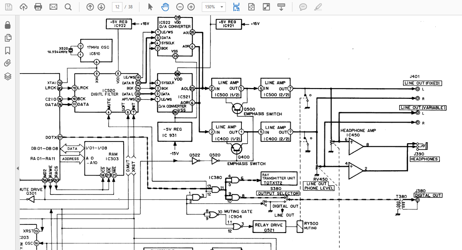Click the +5V REG IC921 block
Screen dimensions: 462x250
click(x=228, y=24)
